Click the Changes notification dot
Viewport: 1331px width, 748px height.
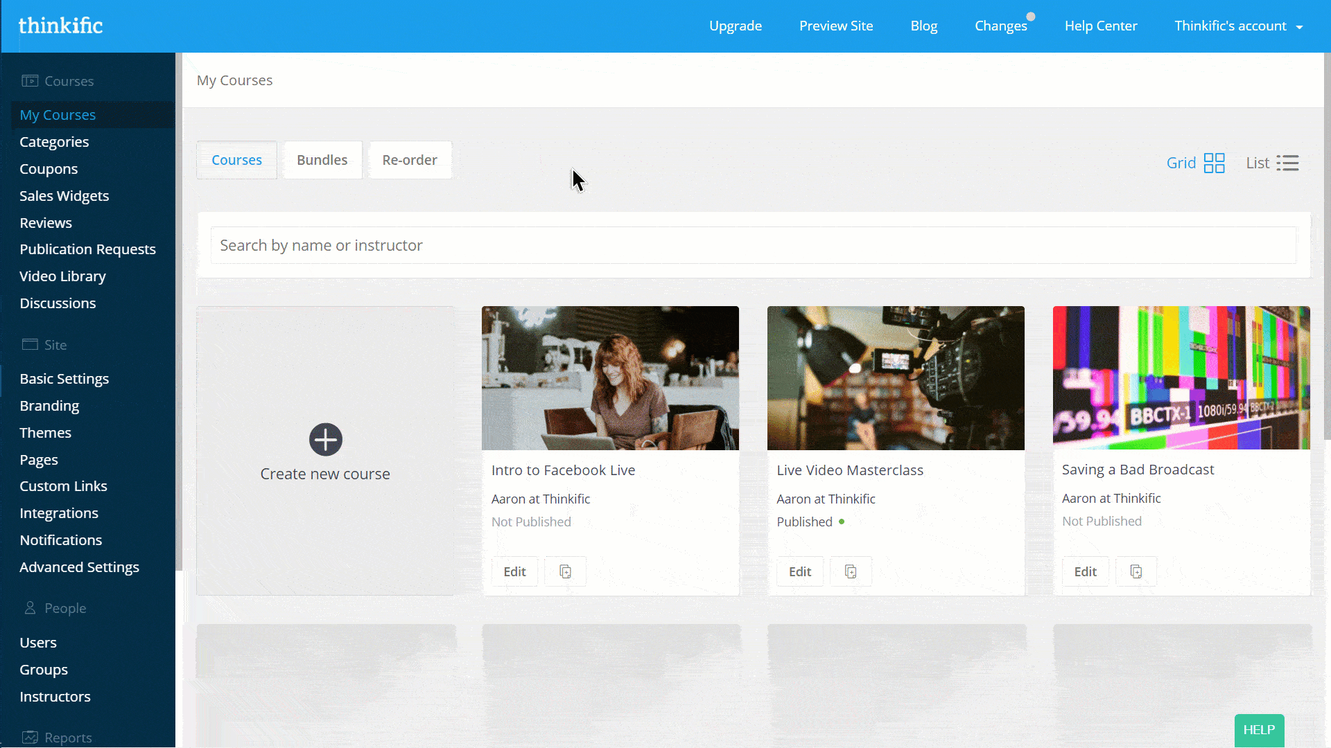[1031, 17]
